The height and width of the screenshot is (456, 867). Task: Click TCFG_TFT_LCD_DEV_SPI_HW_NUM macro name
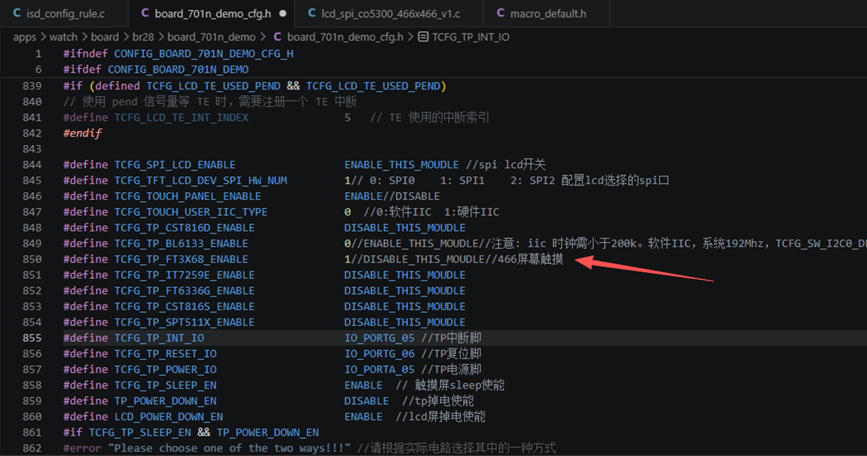(x=201, y=181)
